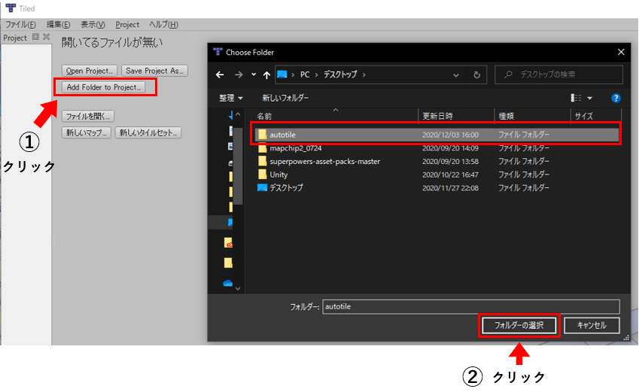Screen dimensions: 639x392
Task: Click the ファイルを開く button
Action: point(87,116)
